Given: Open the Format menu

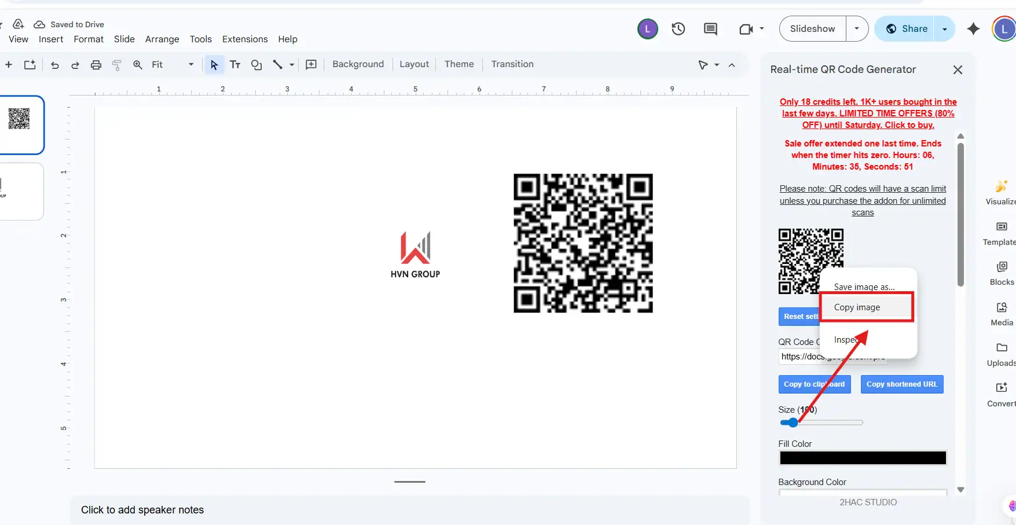Looking at the screenshot, I should pos(89,39).
